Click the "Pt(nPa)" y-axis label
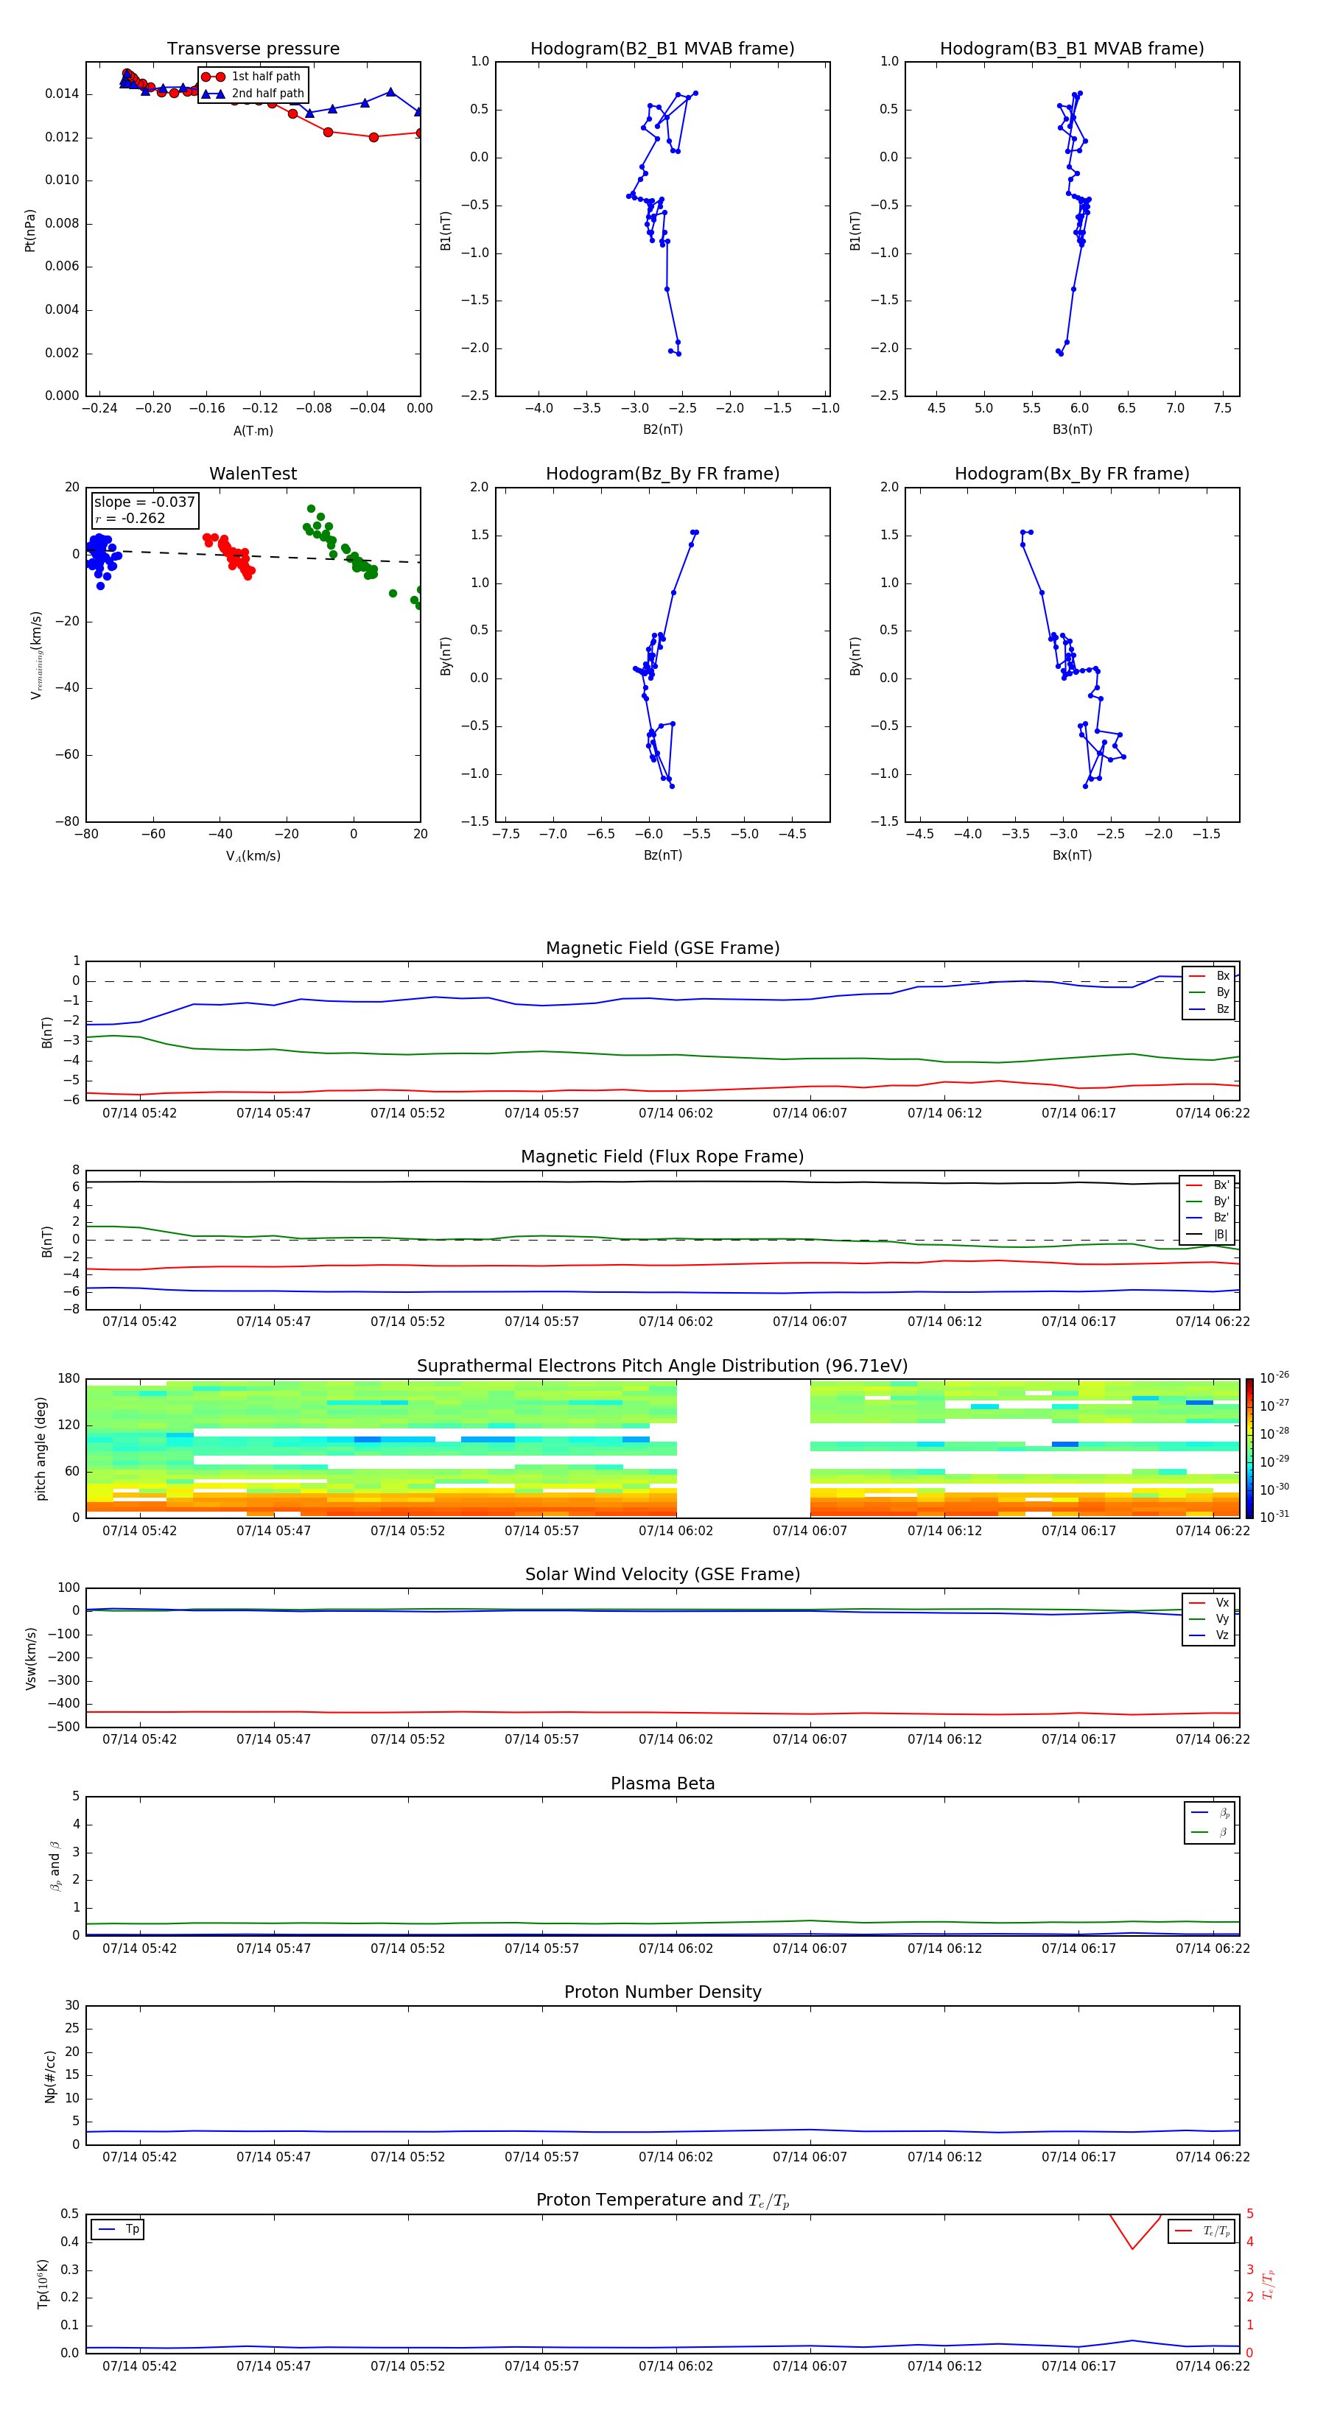 click(30, 231)
